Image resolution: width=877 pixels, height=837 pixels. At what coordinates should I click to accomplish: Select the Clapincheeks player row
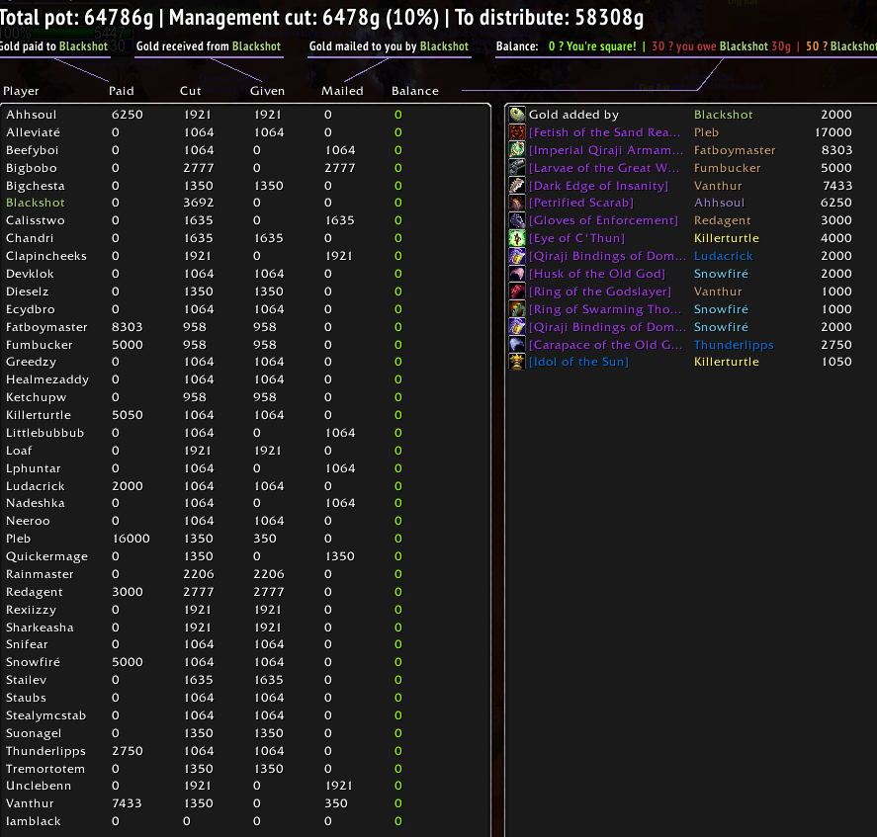point(245,256)
